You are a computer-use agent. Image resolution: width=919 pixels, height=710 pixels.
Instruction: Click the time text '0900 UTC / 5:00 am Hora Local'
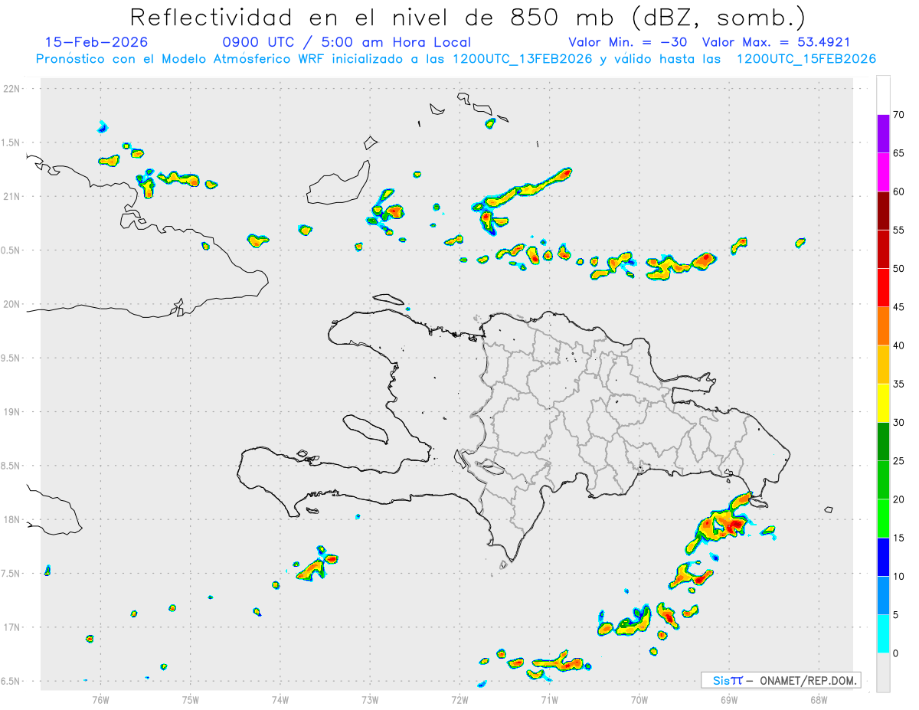click(x=347, y=42)
